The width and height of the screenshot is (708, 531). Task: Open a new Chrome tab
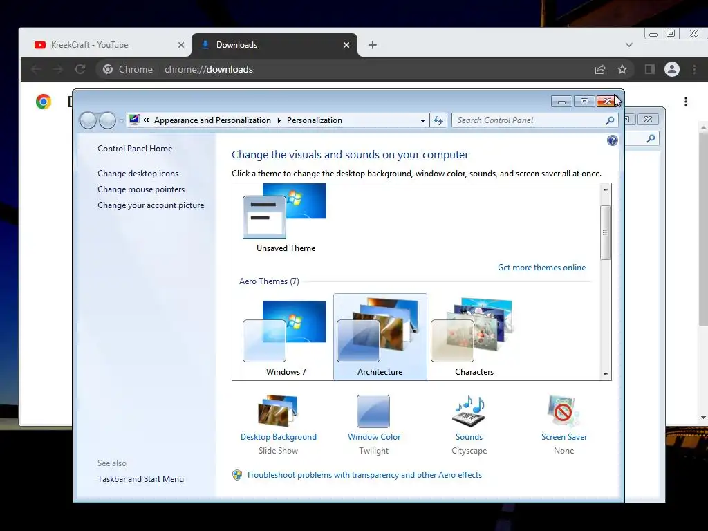tap(373, 45)
